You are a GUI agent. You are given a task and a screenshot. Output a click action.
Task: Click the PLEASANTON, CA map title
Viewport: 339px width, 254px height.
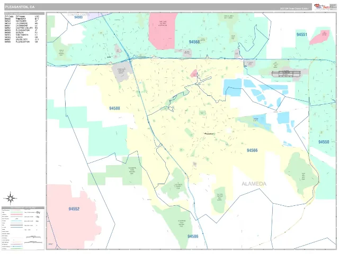[x=20, y=7]
